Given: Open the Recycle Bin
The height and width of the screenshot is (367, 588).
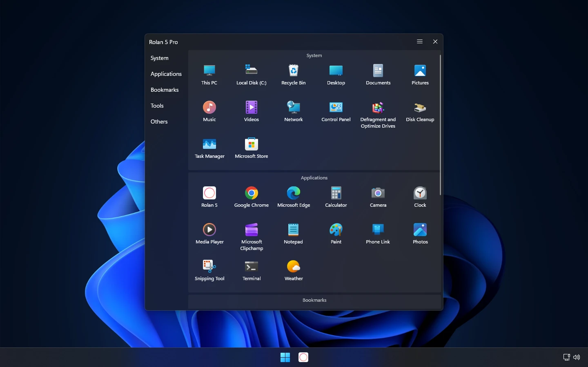Looking at the screenshot, I should pos(294,75).
